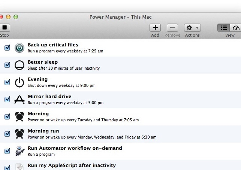Screen dimensions: 241x170
Task: Switch to gauge view mode
Action: click(x=236, y=28)
